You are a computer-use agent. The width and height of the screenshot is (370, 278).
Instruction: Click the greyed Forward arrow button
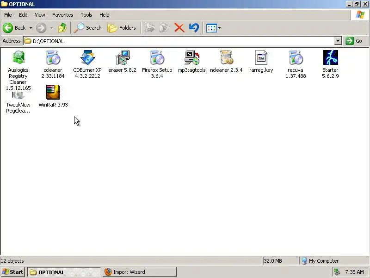(x=41, y=28)
